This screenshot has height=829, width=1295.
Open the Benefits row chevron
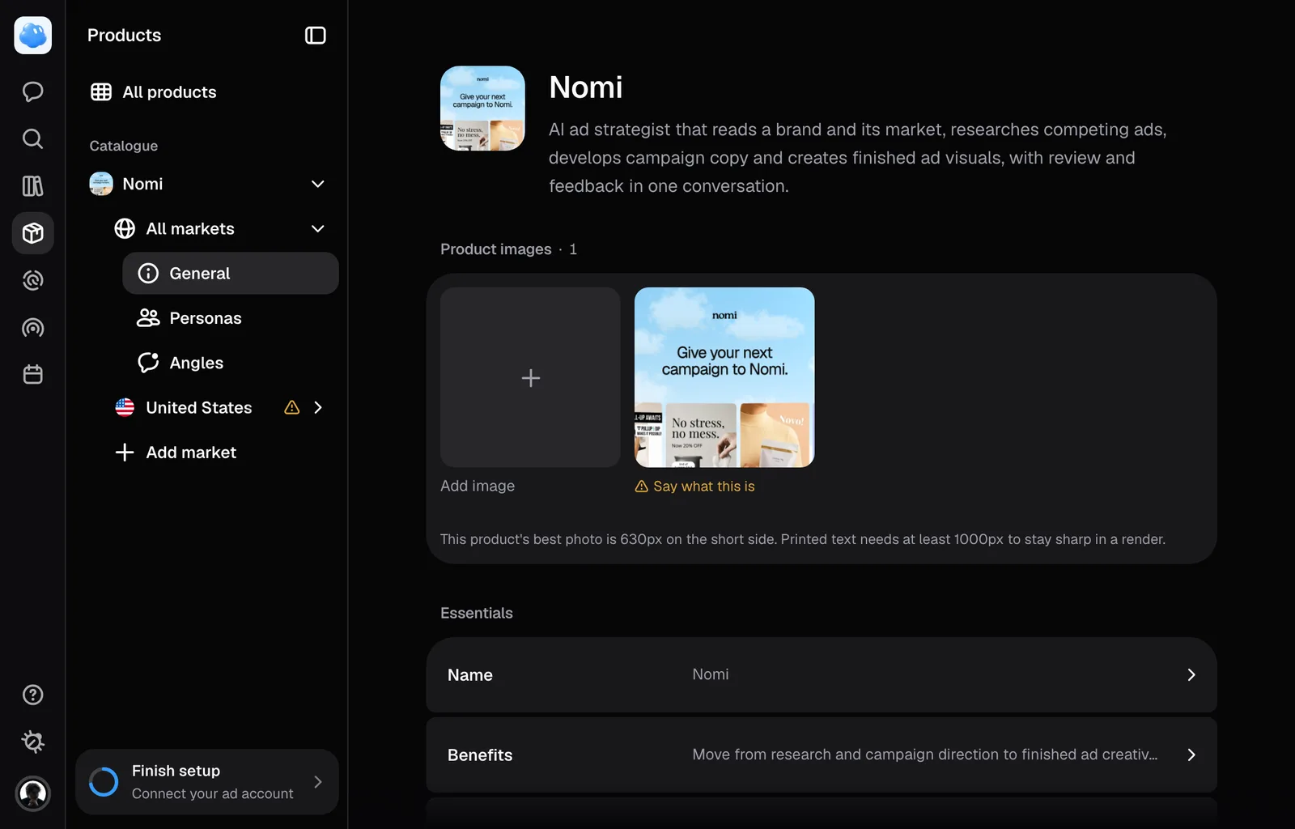[1191, 755]
